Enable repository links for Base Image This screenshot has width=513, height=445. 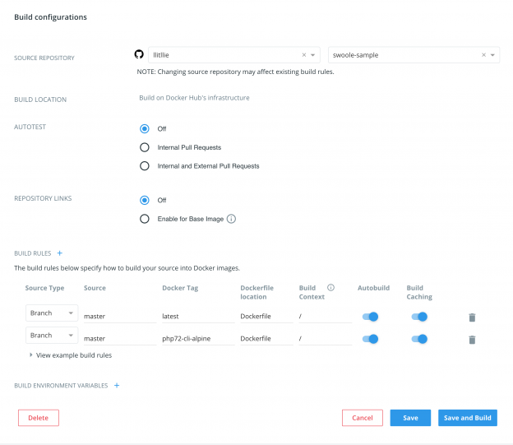tap(145, 219)
